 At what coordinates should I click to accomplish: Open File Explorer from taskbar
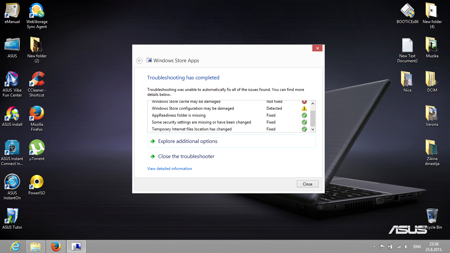point(36,246)
